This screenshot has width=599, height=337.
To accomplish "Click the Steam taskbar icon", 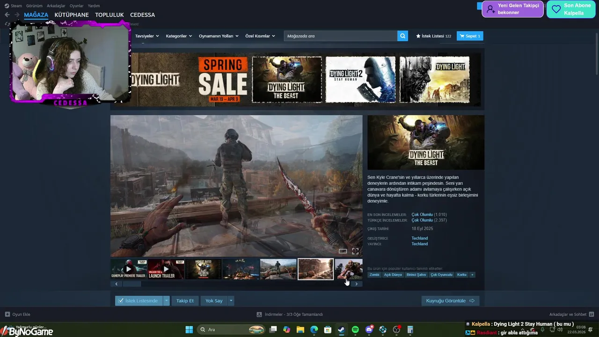I will pos(341,330).
